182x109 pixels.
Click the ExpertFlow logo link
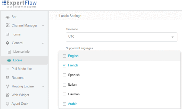coord(20,4)
